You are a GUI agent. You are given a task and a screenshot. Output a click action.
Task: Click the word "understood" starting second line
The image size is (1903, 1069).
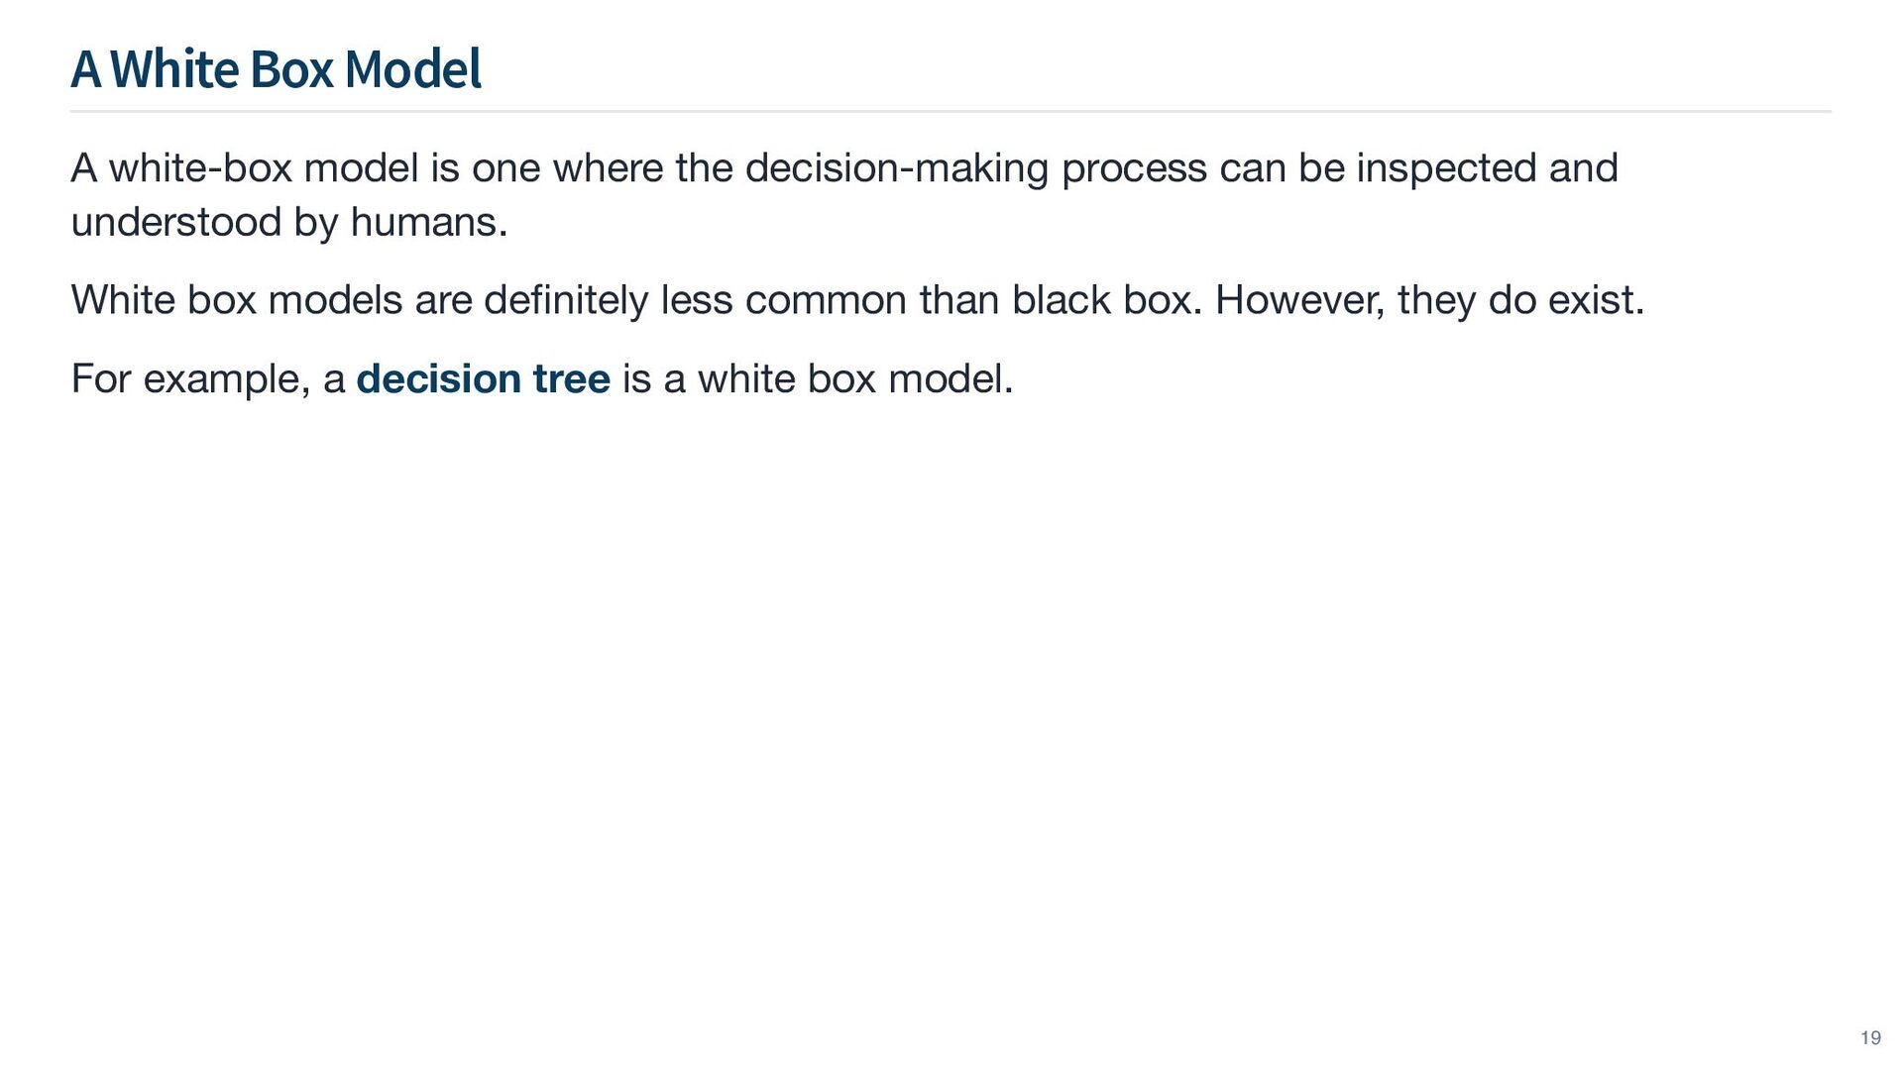pos(176,222)
